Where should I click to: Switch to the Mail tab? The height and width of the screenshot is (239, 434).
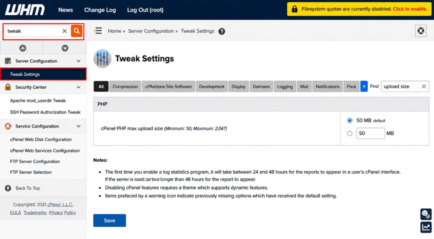304,86
